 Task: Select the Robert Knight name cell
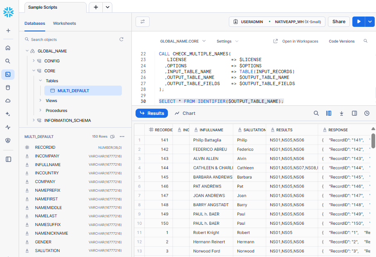(211, 233)
